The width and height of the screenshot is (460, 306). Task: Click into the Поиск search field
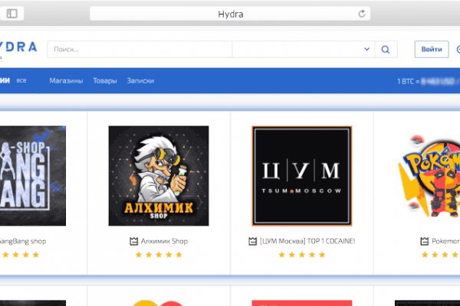[x=138, y=50]
